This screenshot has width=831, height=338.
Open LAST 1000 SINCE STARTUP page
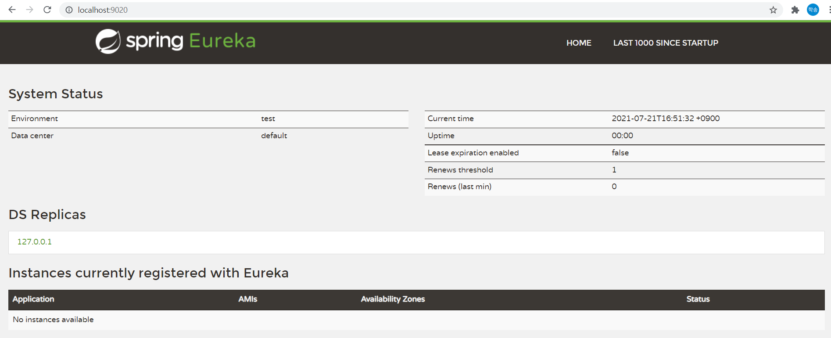(x=666, y=43)
